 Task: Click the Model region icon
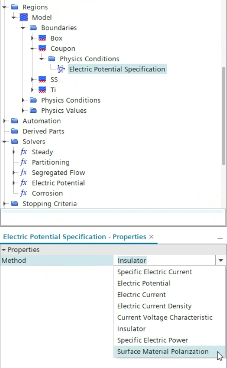(24, 17)
